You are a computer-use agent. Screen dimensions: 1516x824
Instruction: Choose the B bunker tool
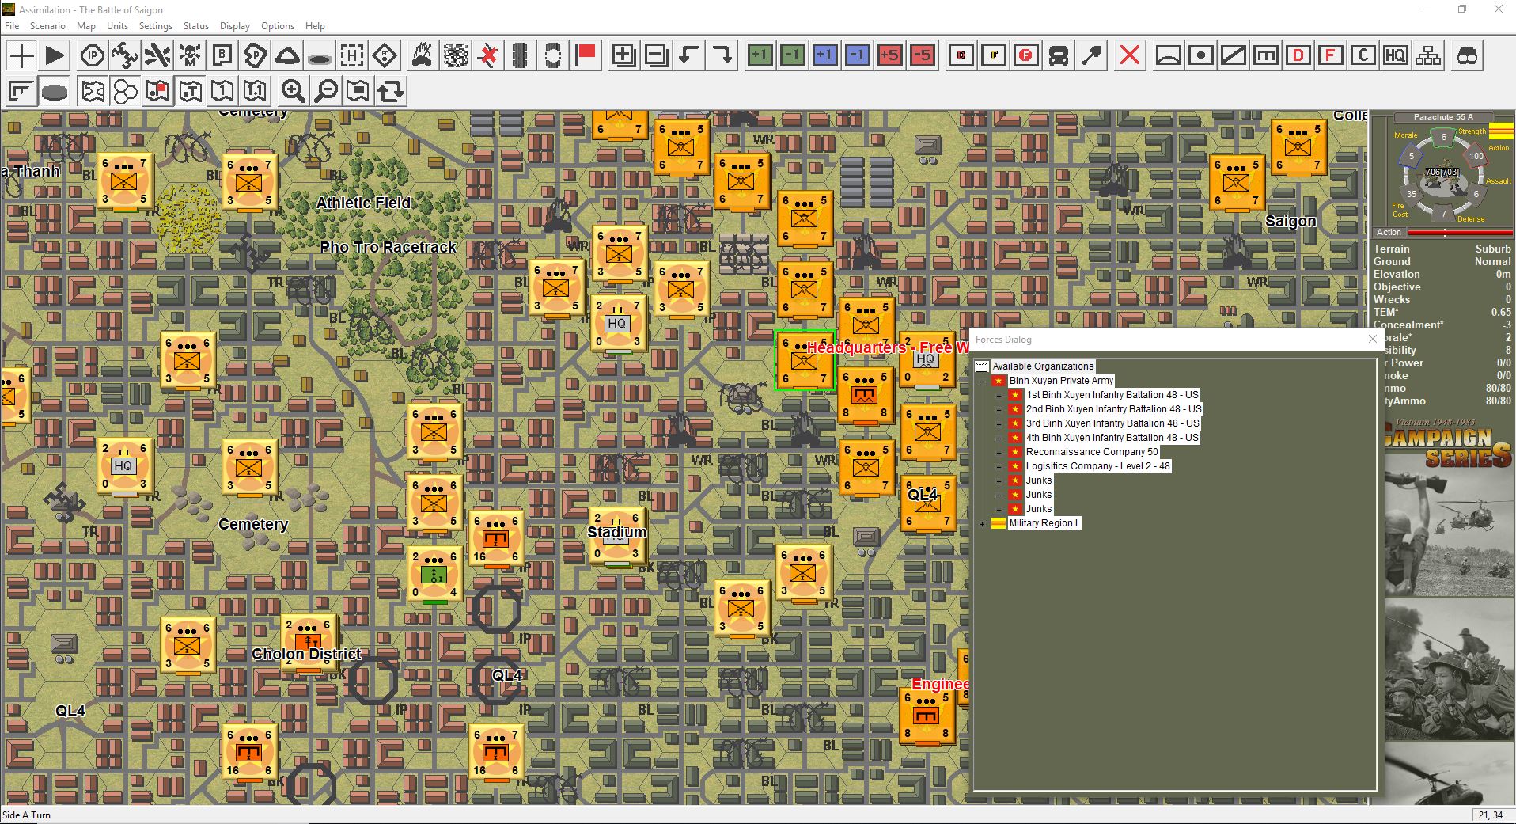pos(222,55)
